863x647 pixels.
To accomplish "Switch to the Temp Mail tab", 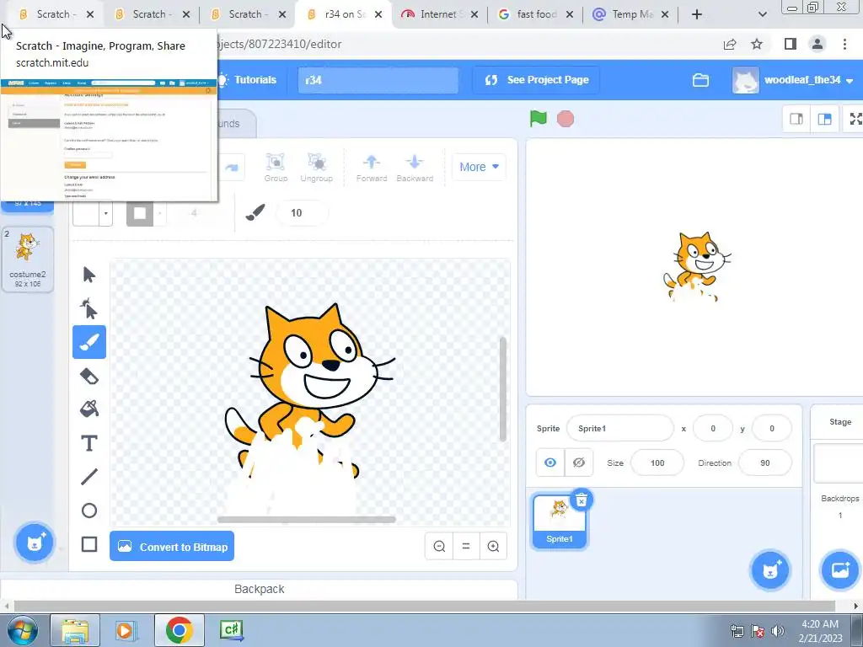I will tap(630, 14).
